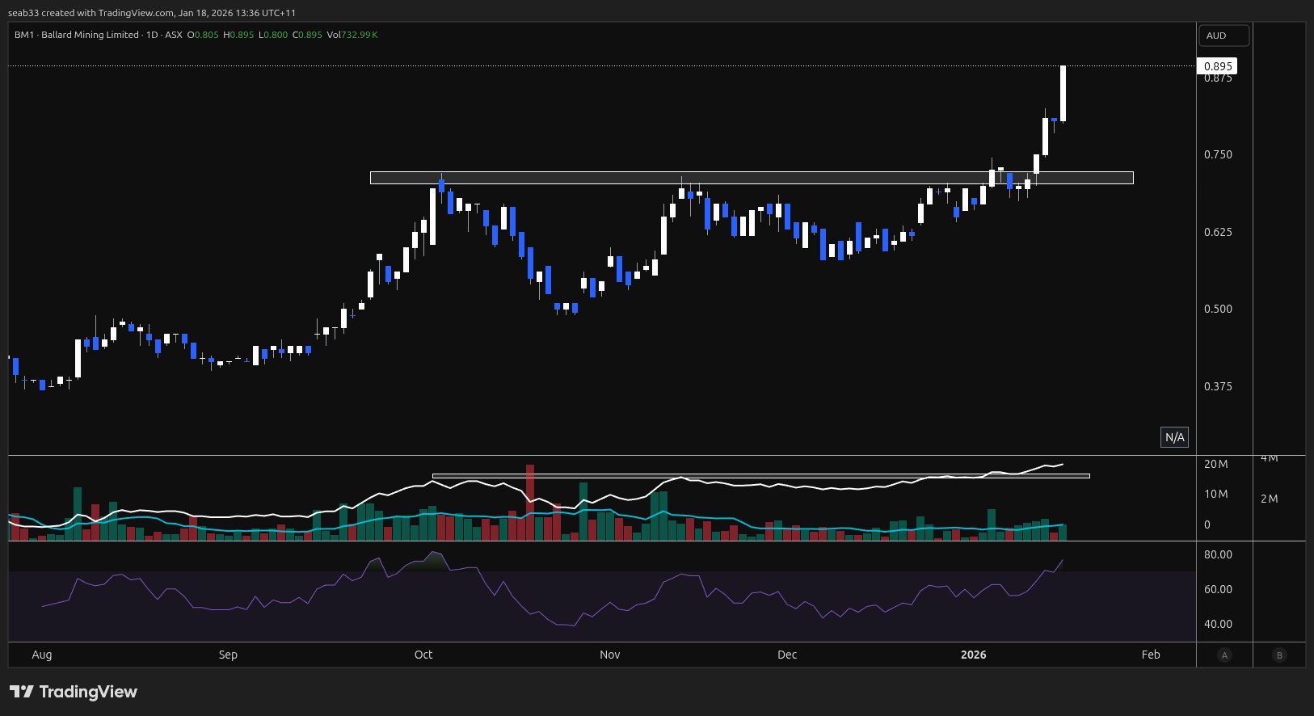Click the 0.895 current price label

[1217, 66]
